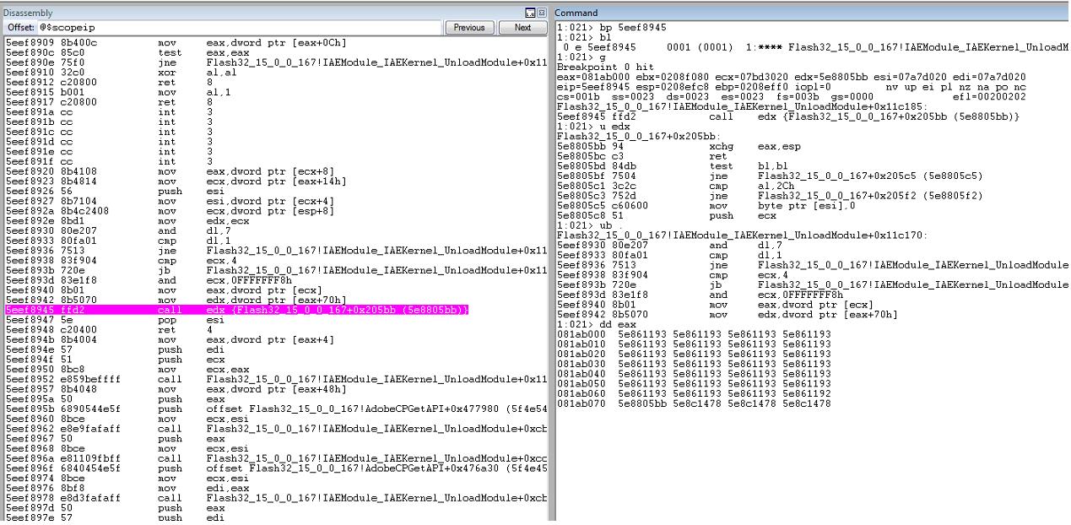The height and width of the screenshot is (525, 1071).
Task: Close the Disassembly pane with its X icon
Action: 542,13
